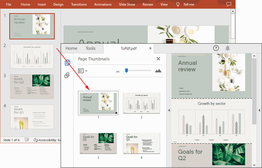This screenshot has height=168, width=262.
Task: Open the Transitions ribbon tab
Action: pos(79,4)
